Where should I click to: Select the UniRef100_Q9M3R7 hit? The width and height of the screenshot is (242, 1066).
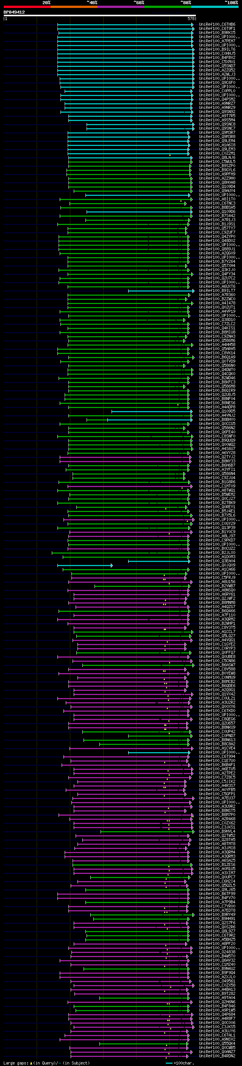click(217, 132)
